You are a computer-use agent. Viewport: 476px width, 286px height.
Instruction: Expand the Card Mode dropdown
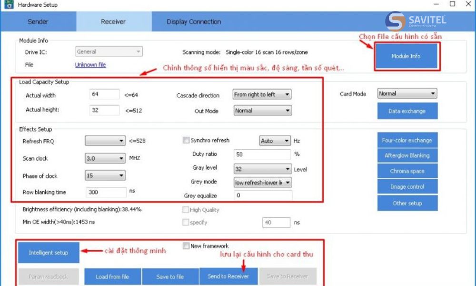pyautogui.click(x=407, y=94)
